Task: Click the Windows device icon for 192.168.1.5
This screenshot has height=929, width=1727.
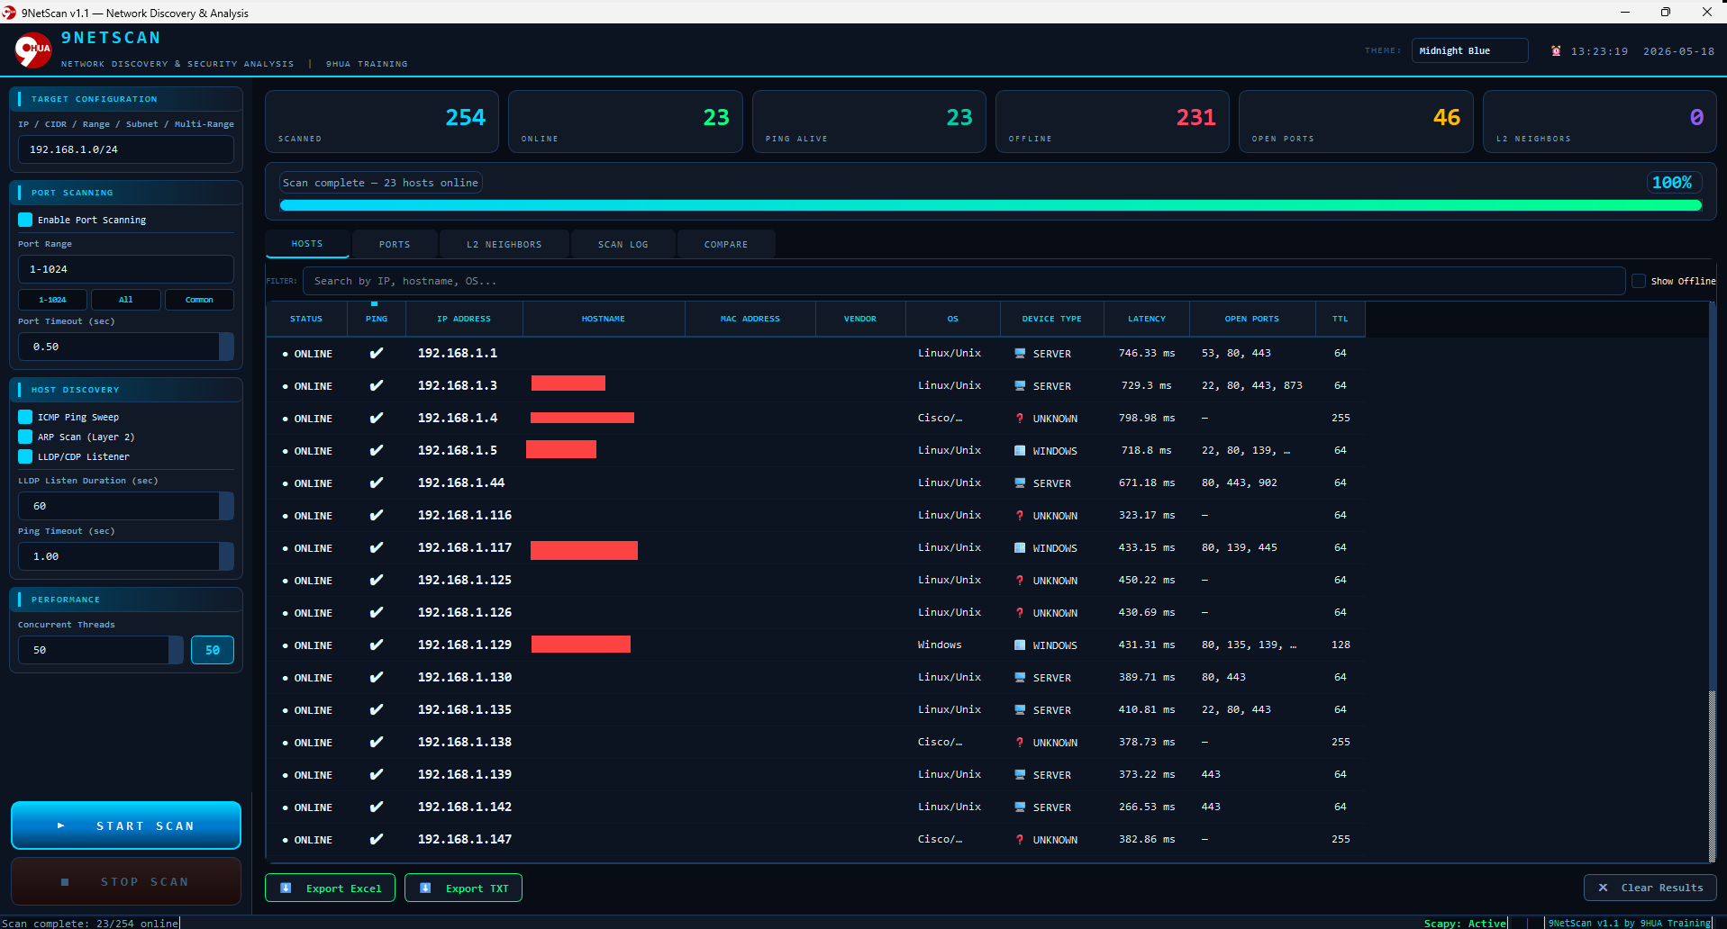Action: (1020, 451)
